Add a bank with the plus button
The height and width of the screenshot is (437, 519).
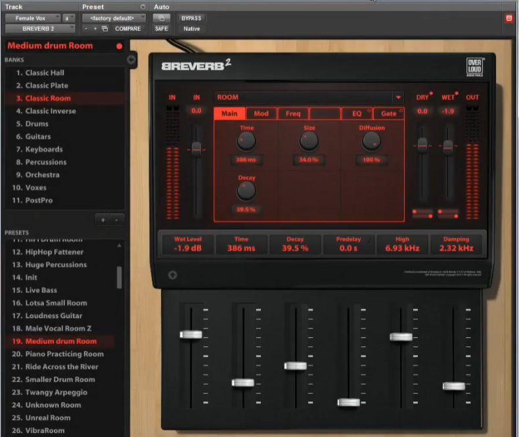coord(103,220)
